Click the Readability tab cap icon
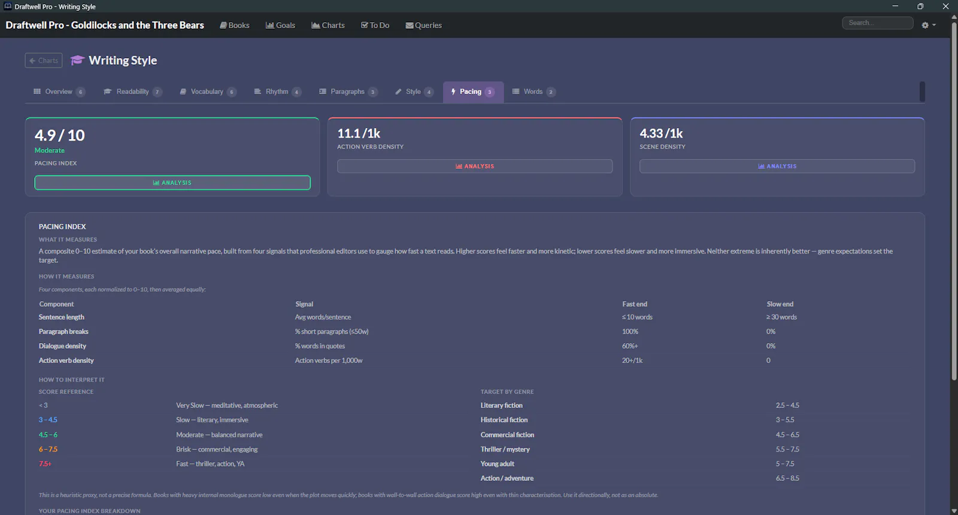 point(108,92)
